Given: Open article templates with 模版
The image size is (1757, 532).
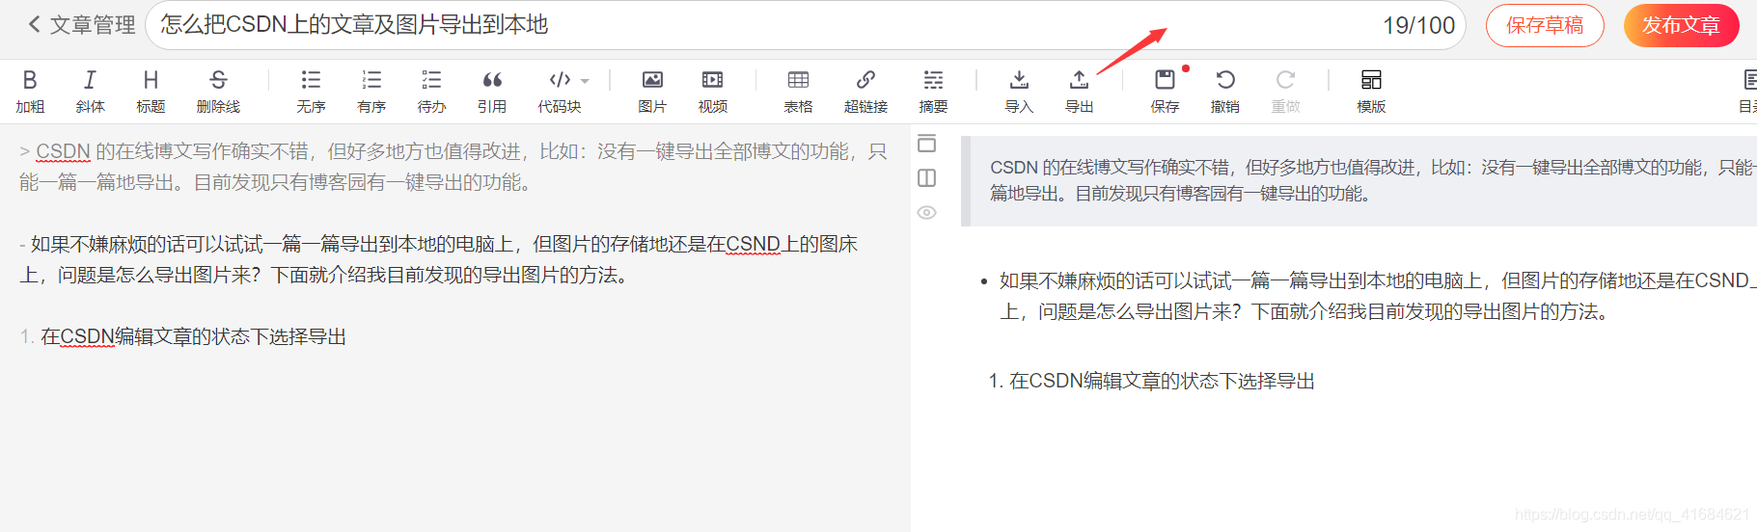Looking at the screenshot, I should (x=1371, y=92).
